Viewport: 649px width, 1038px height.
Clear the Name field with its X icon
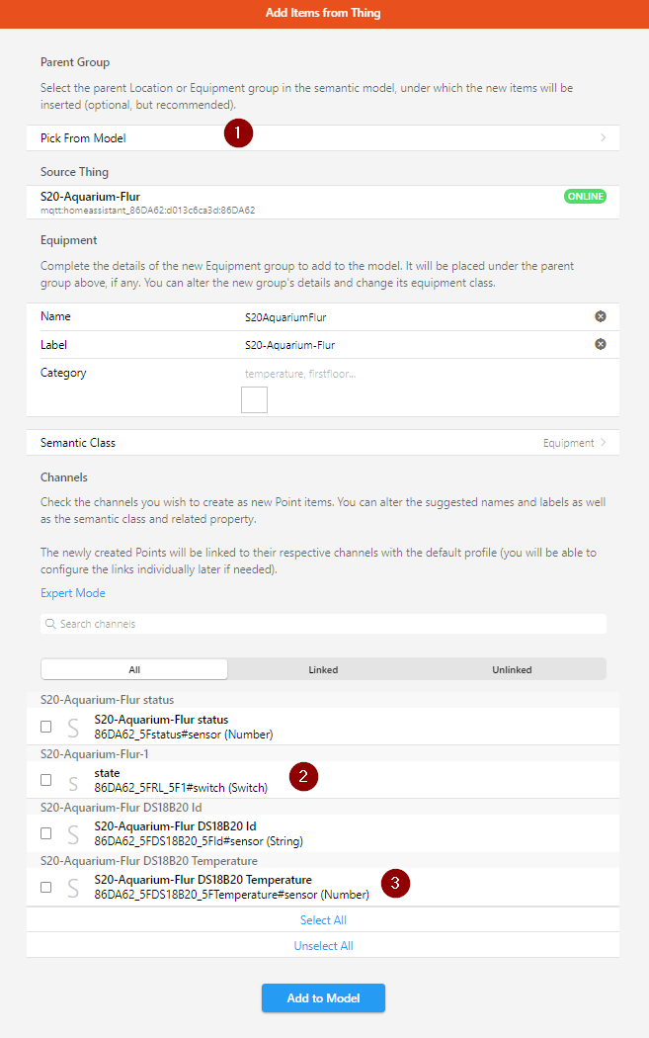tap(600, 316)
